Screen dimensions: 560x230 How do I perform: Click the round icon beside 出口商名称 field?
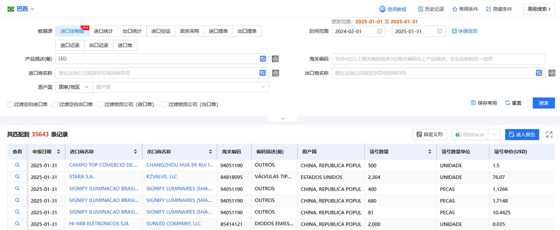552,73
